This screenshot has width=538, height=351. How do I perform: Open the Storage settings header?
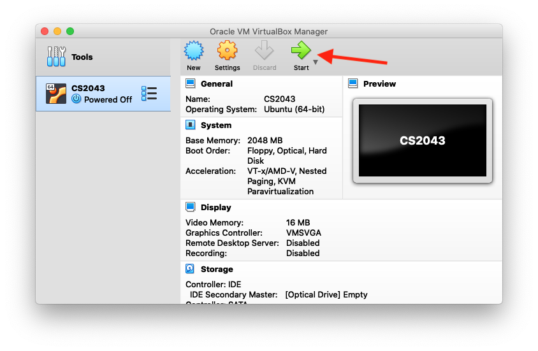(x=217, y=269)
